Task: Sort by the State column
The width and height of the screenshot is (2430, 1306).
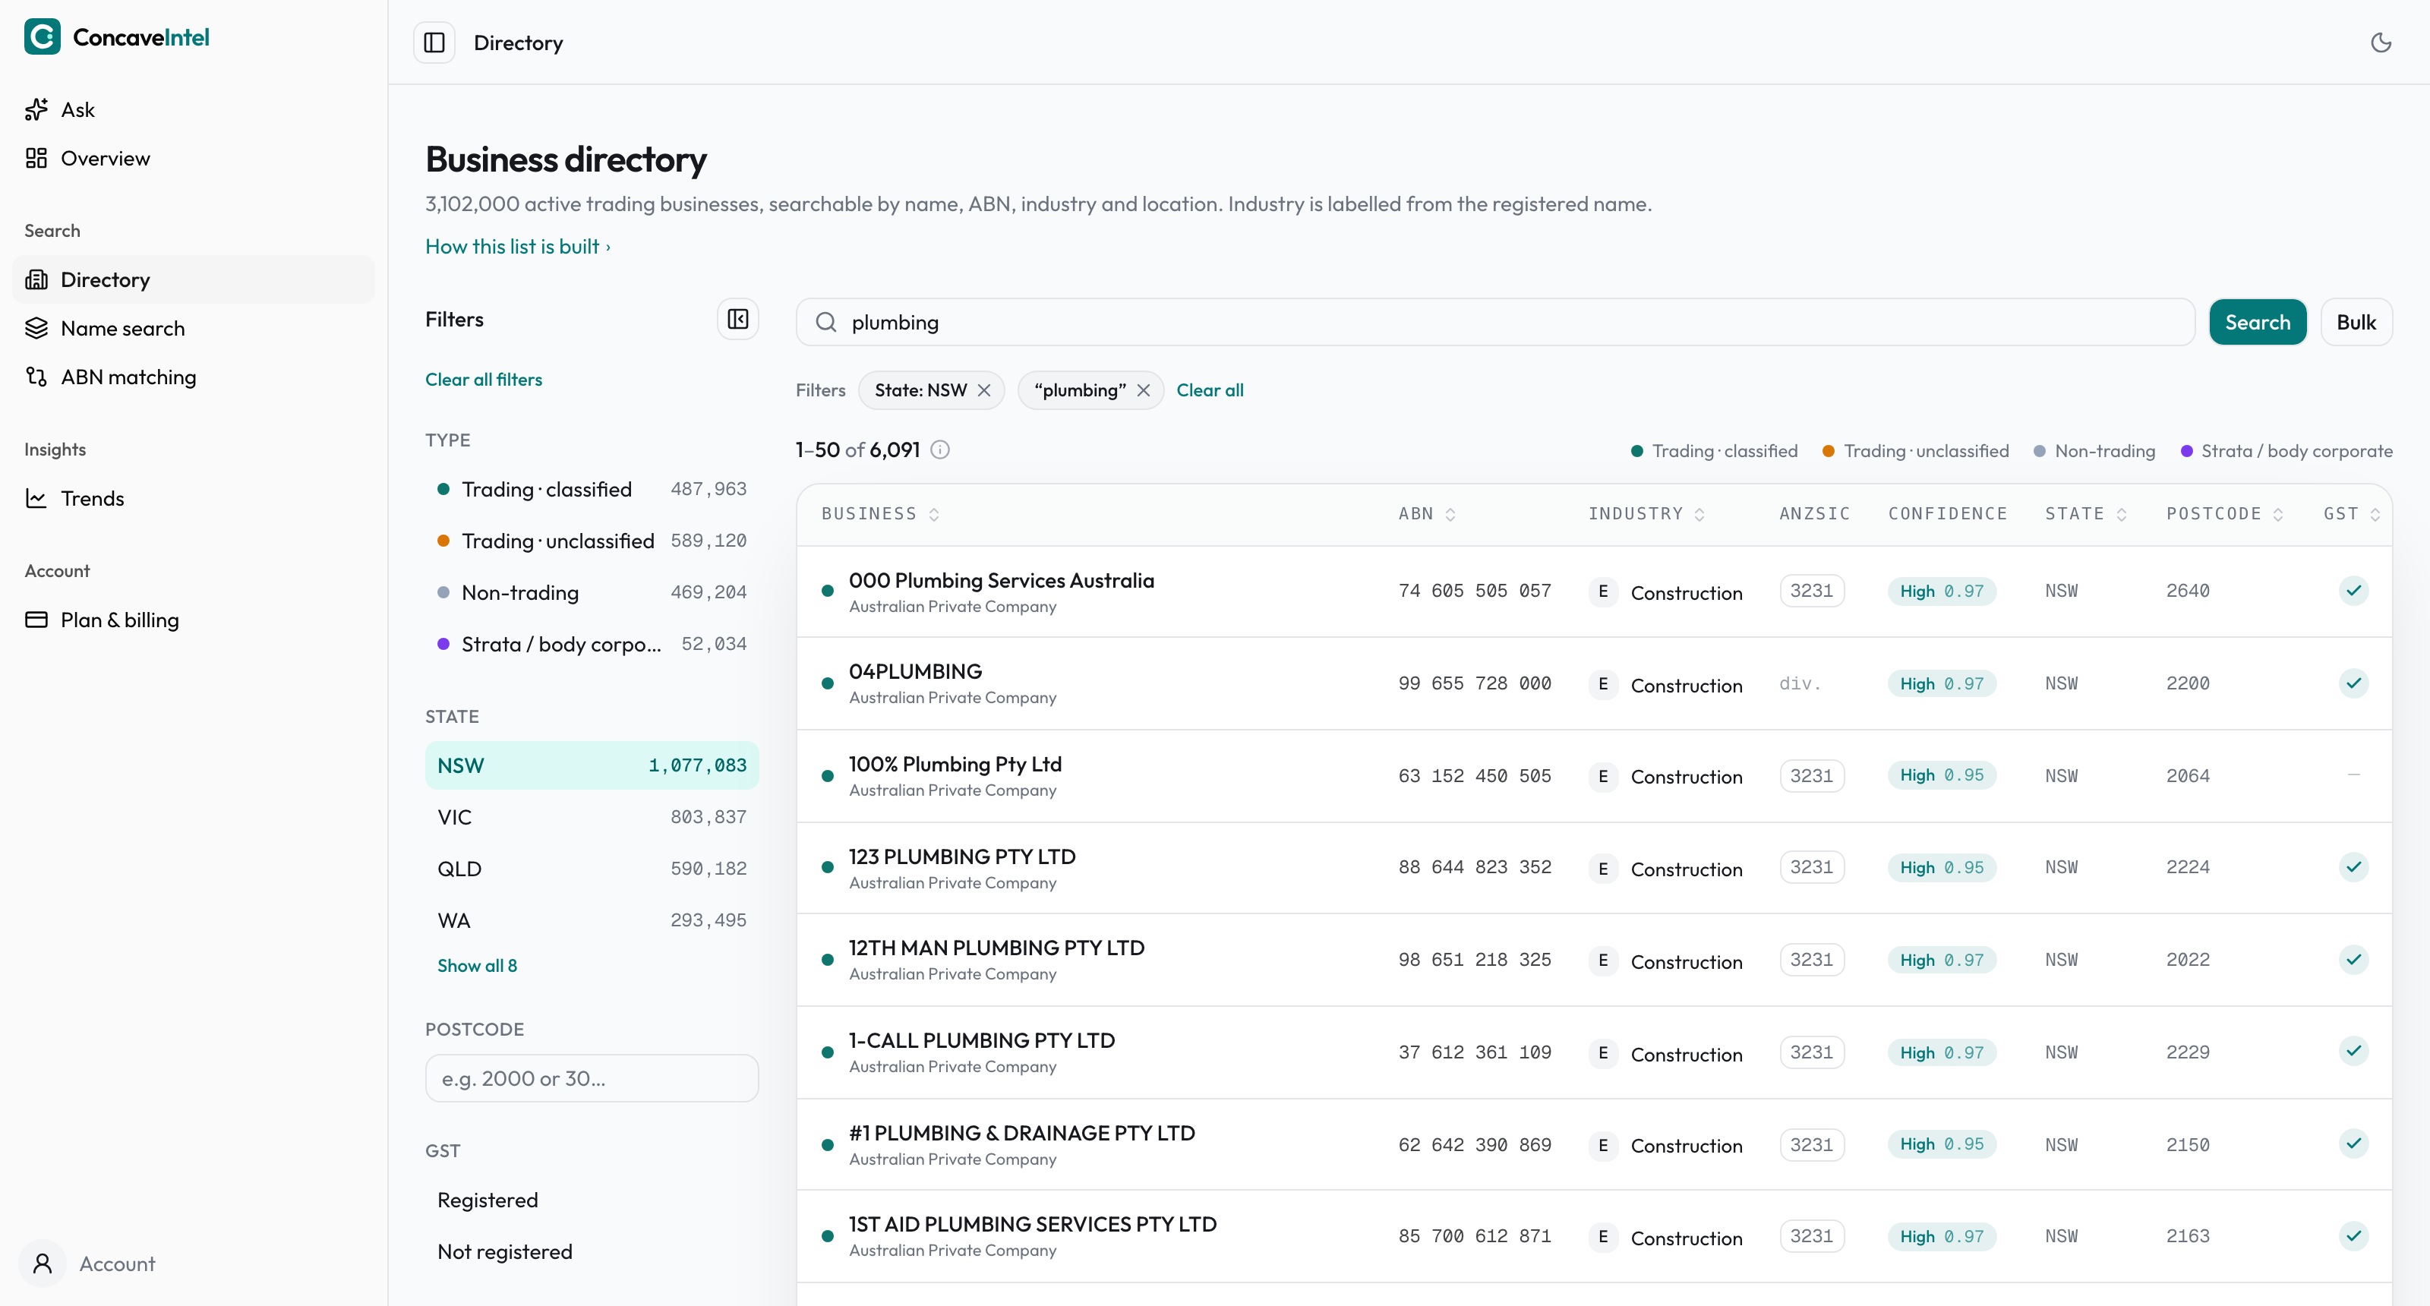Action: [2086, 514]
